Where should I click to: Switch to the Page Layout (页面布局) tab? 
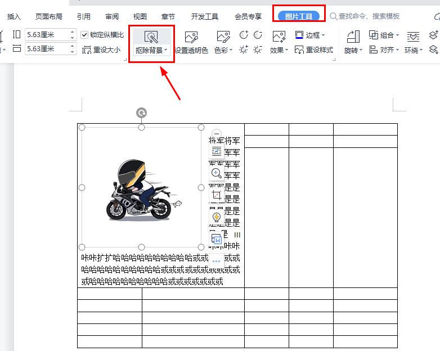49,16
